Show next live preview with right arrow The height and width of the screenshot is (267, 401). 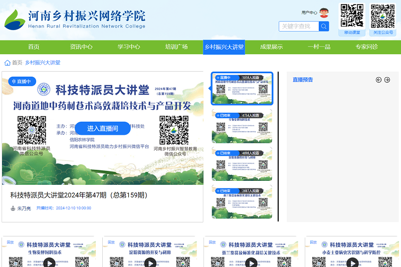387,80
